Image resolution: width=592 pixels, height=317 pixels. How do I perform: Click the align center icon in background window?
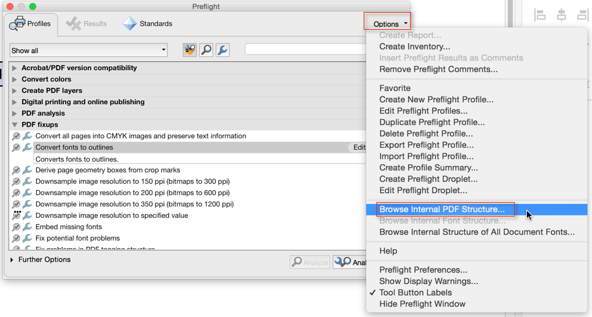[562, 15]
